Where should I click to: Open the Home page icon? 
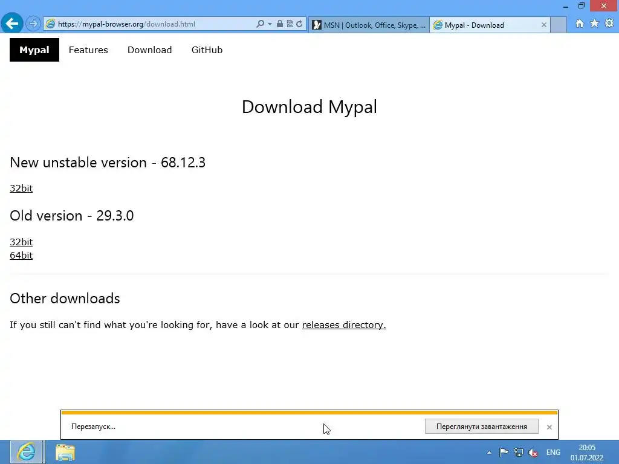(x=580, y=24)
